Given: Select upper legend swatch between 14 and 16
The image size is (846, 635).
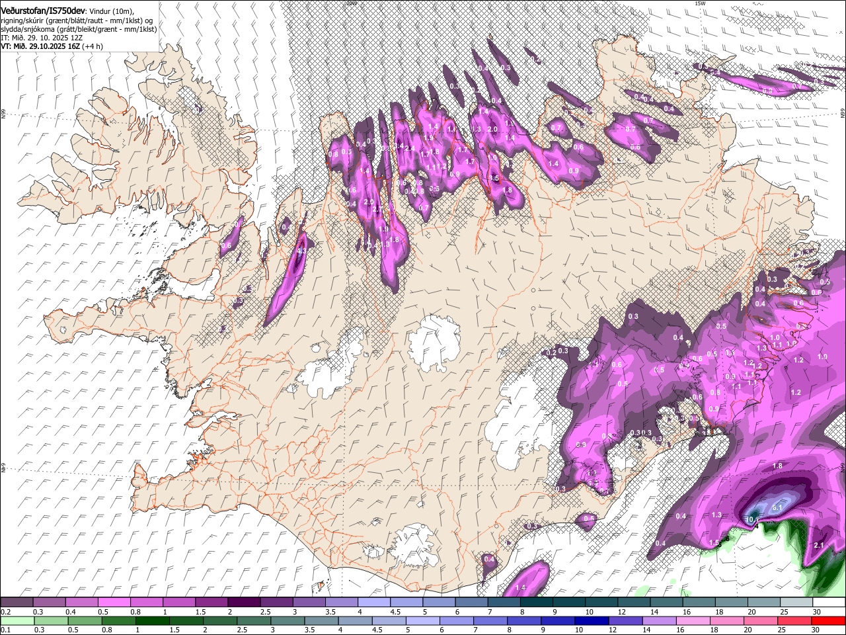Looking at the screenshot, I should click(666, 602).
